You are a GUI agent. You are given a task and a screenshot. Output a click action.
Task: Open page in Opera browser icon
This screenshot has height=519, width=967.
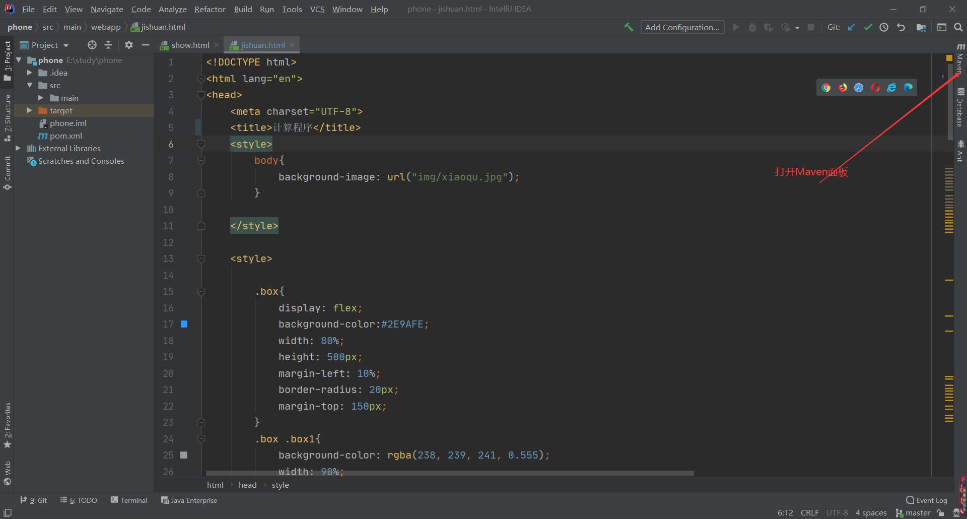coord(875,88)
